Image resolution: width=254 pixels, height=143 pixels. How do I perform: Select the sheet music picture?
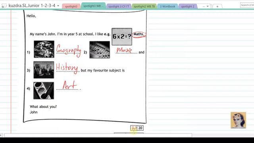pyautogui.click(x=100, y=50)
